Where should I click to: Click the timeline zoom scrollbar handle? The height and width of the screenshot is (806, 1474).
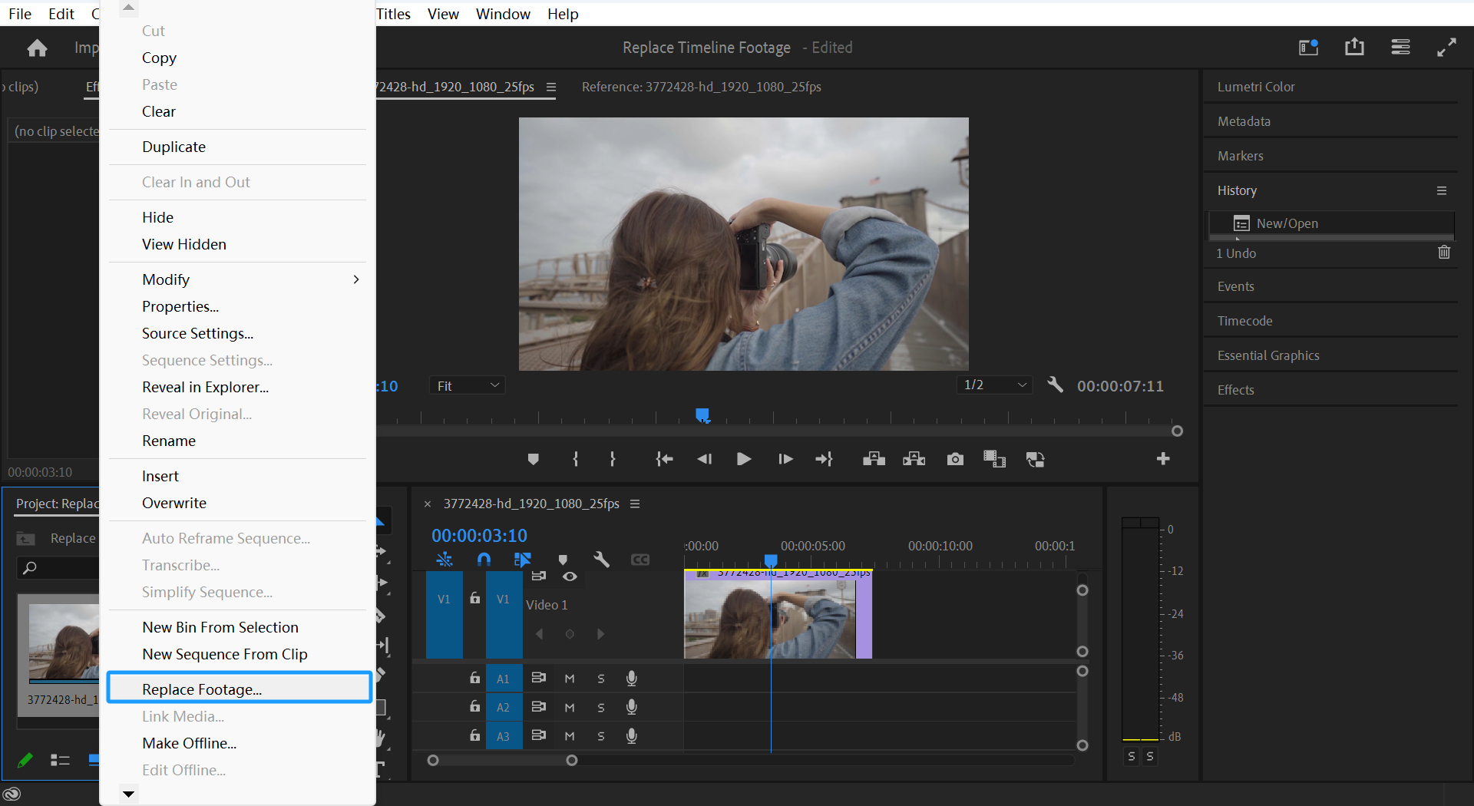pyautogui.click(x=572, y=760)
